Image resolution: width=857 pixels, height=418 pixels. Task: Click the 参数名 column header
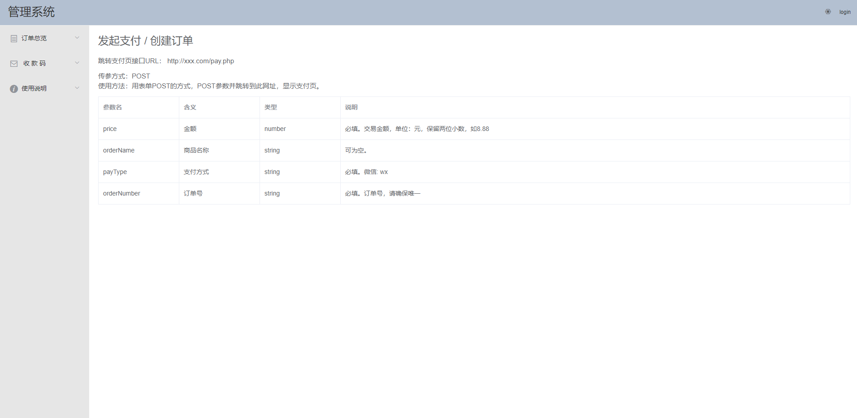click(x=113, y=108)
